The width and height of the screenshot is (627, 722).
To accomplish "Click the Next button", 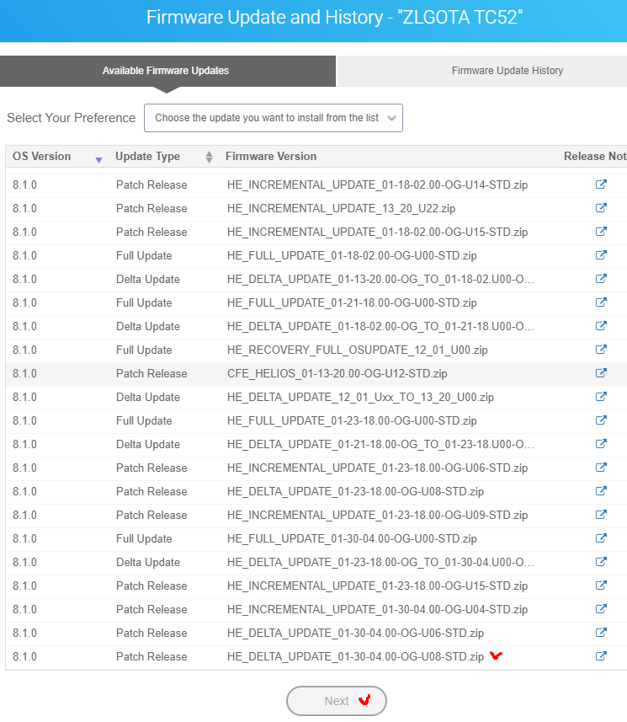I will [337, 701].
